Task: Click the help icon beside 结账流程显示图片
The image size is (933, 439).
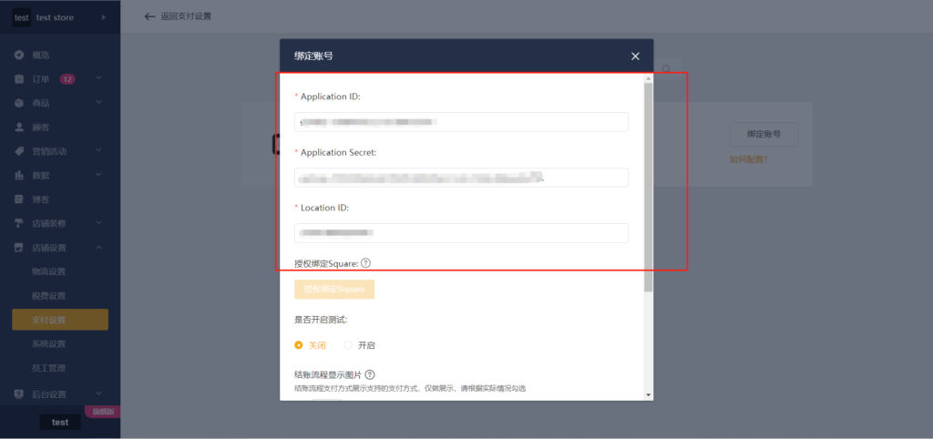Action: click(x=370, y=374)
